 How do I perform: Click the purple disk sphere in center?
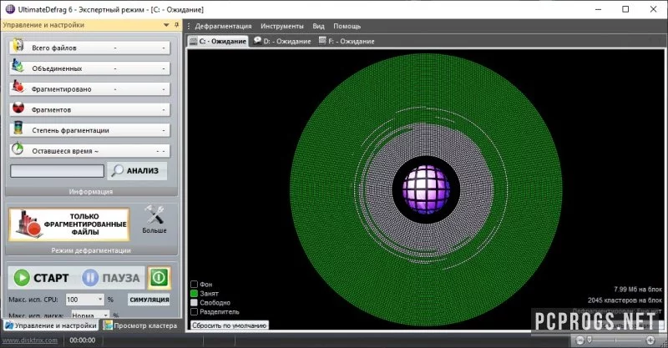(426, 189)
